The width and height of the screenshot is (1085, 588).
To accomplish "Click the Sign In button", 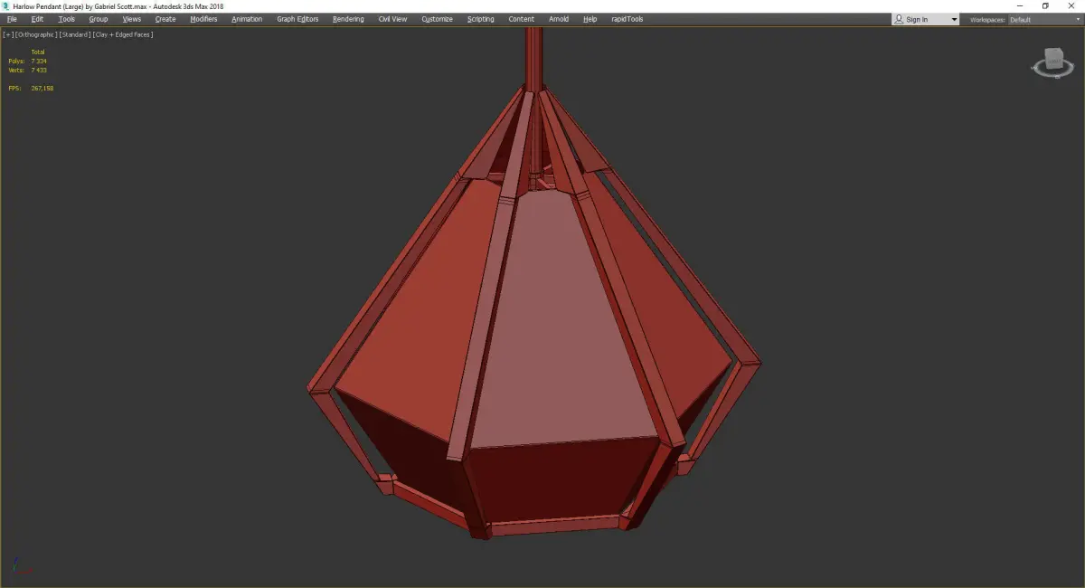I will click(916, 19).
